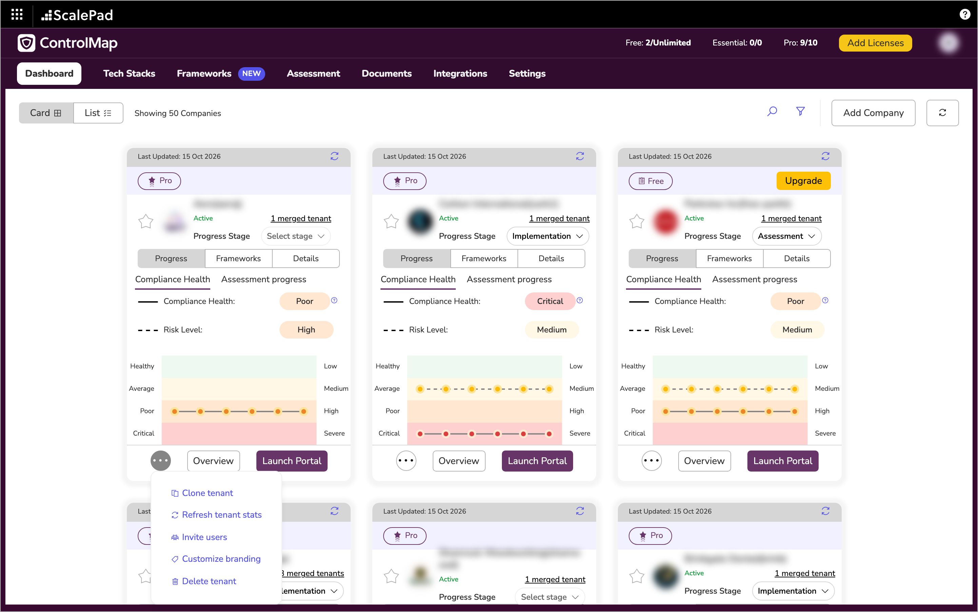Close the open three-dot menu button

(161, 461)
